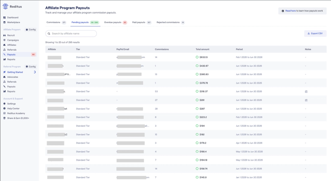Click commissions count 53
The width and height of the screenshot is (331, 181).
[x=156, y=92]
